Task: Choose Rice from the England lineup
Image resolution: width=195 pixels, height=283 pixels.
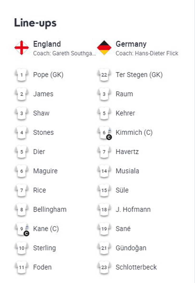Action: tap(40, 190)
